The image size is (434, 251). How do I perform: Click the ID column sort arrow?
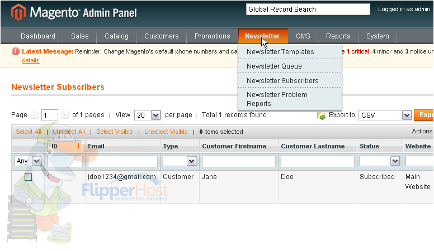point(78,146)
